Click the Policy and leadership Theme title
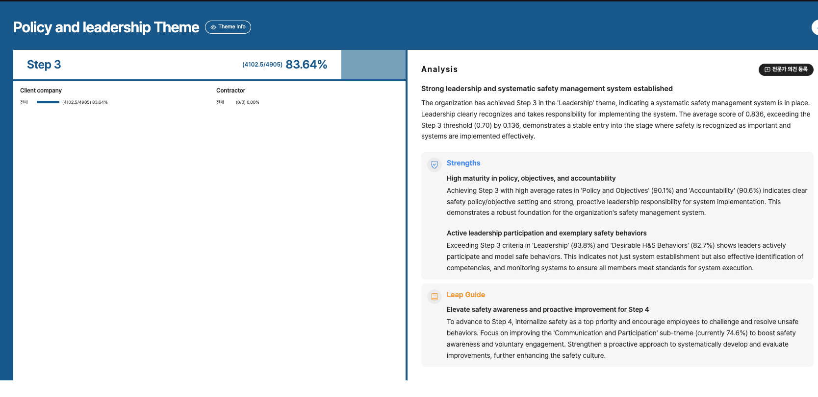The height and width of the screenshot is (397, 818). 106,27
